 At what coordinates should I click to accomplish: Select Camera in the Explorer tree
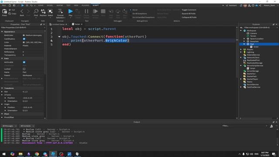pyautogui.click(x=253, y=33)
